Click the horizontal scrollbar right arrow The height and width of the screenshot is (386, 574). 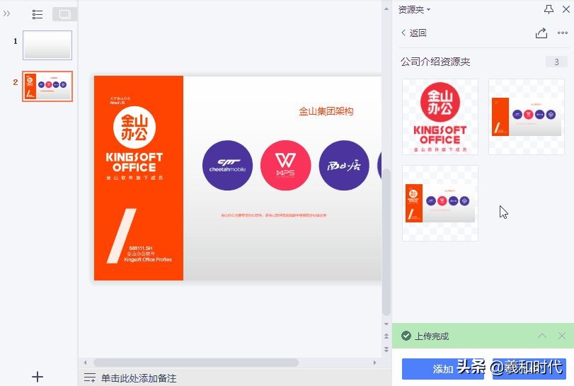click(x=374, y=363)
